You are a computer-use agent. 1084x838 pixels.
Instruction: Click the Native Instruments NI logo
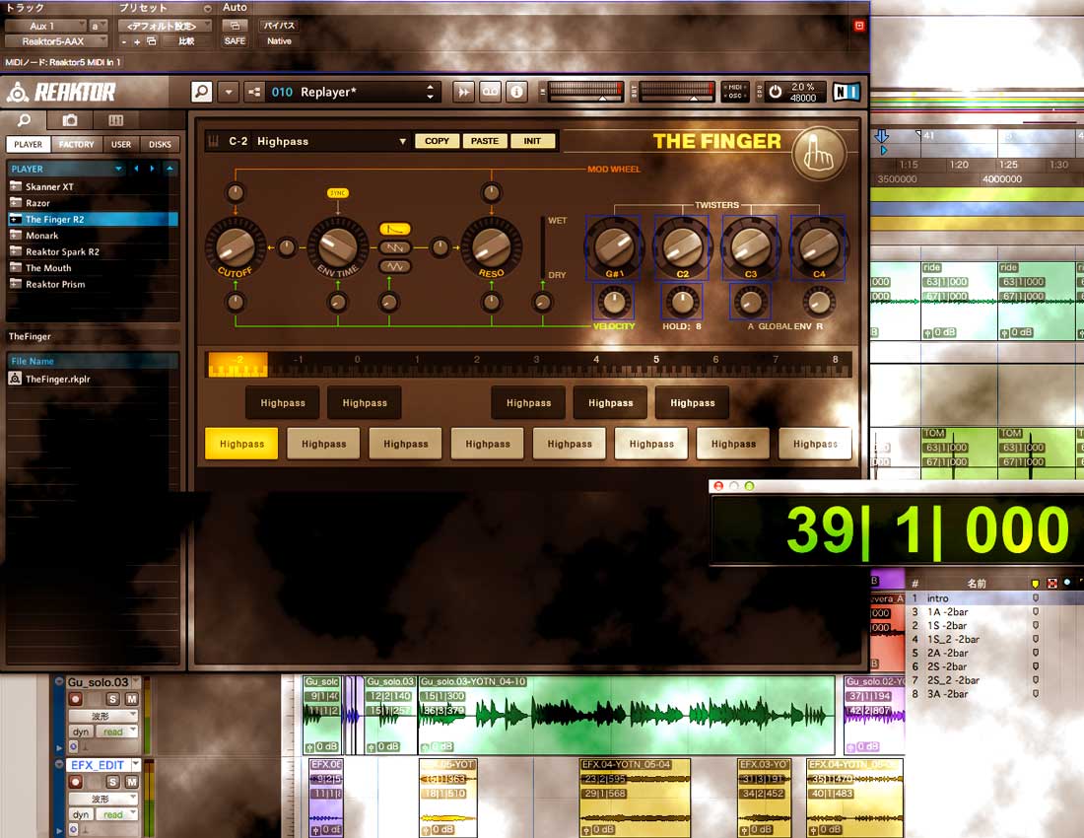847,92
